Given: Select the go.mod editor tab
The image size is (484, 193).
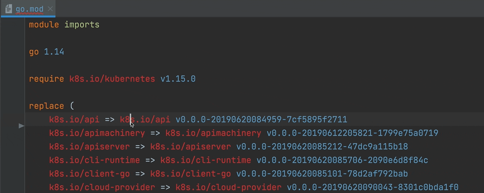Looking at the screenshot, I should (x=28, y=9).
